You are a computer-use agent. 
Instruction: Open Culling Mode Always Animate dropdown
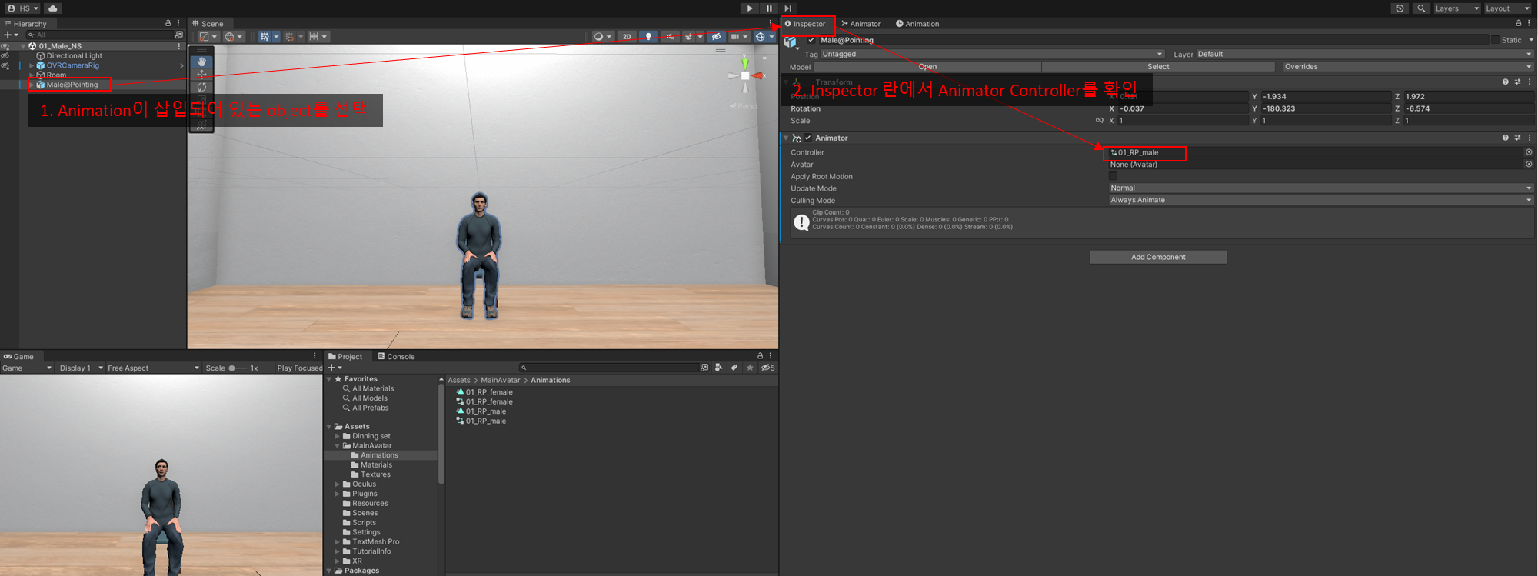[1321, 200]
